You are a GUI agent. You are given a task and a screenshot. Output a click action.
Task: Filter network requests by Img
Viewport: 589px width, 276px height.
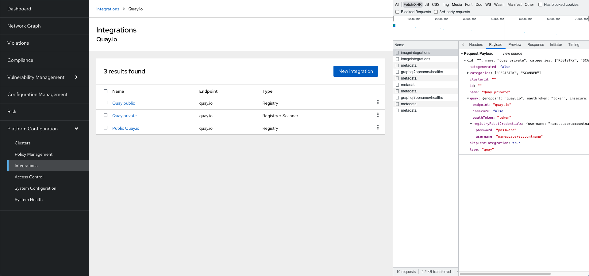[x=445, y=5]
